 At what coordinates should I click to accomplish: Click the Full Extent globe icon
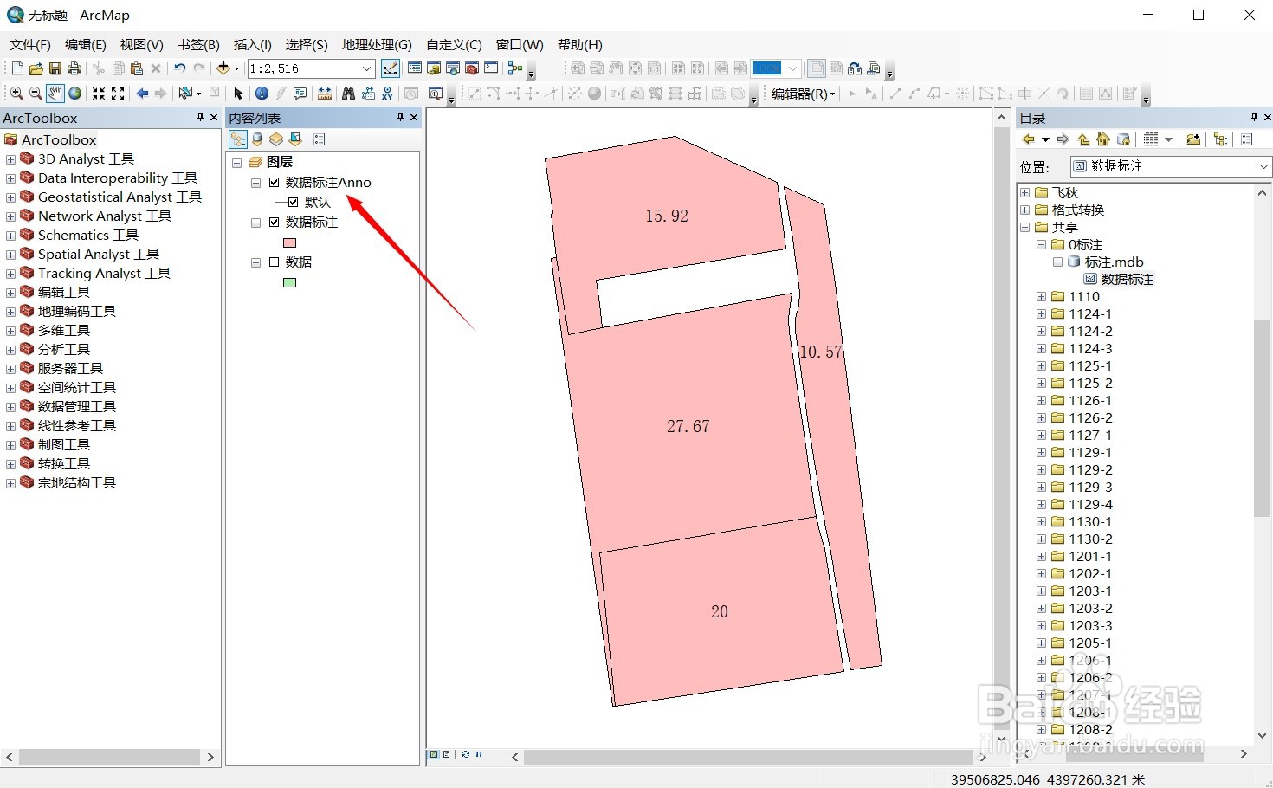pyautogui.click(x=74, y=94)
